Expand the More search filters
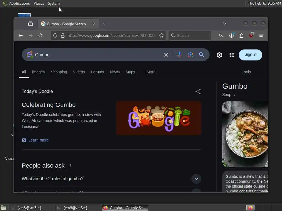The height and width of the screenshot is (211, 282). pyautogui.click(x=149, y=72)
